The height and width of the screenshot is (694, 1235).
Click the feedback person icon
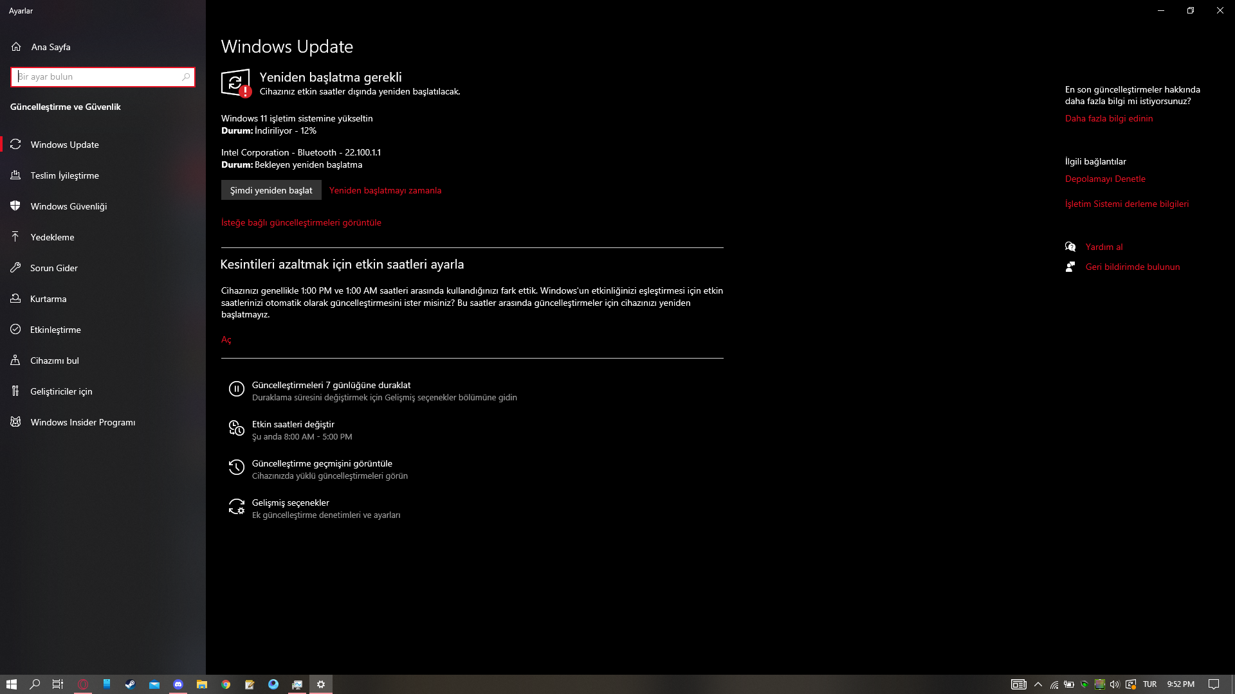click(x=1070, y=267)
